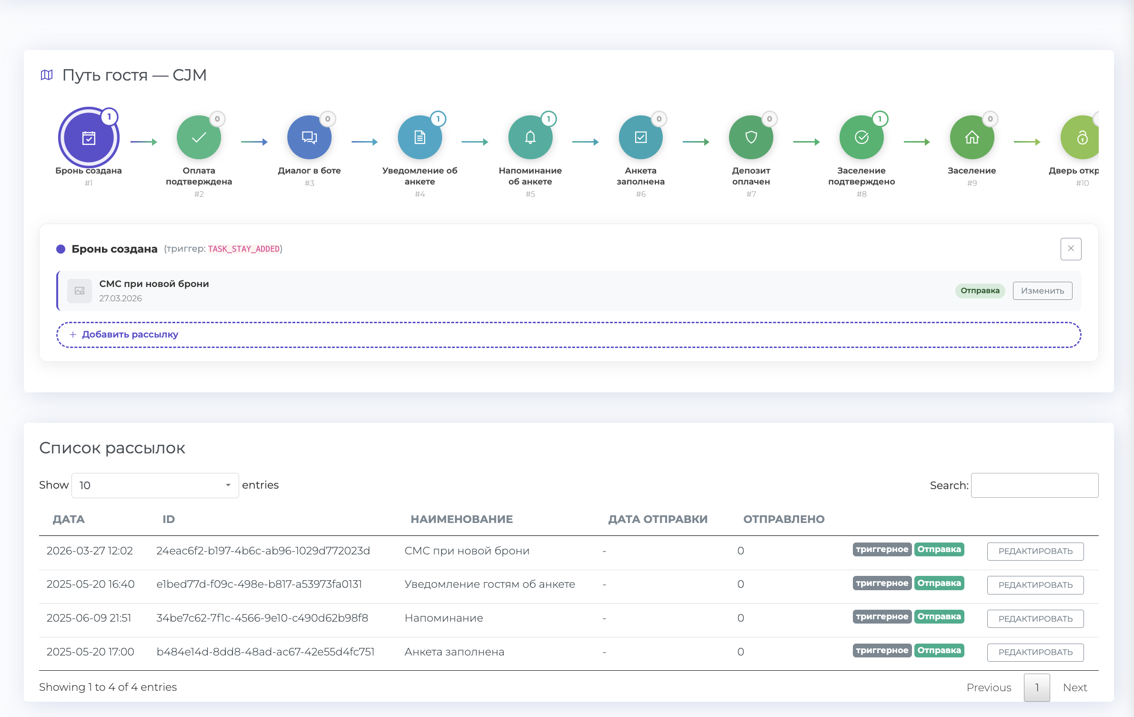
Task: Select 'Напоминание об анкете' bell step
Action: point(530,138)
